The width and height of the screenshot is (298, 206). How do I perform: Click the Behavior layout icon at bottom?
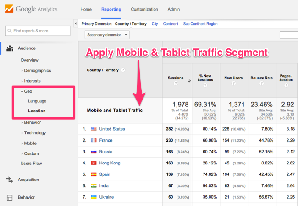coord(10,198)
